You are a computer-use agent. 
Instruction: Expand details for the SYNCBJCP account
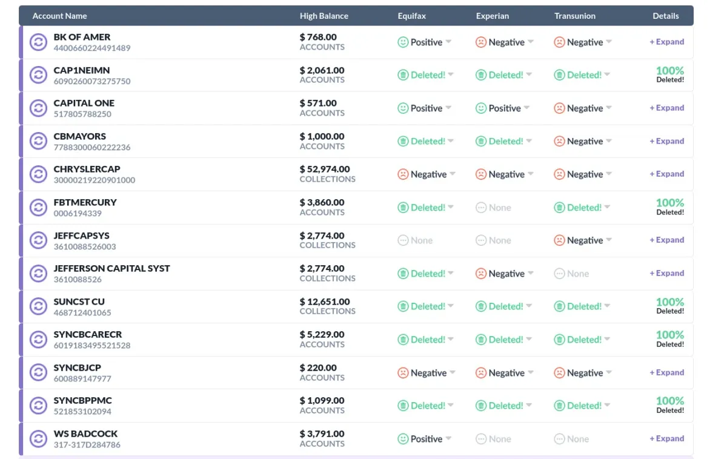pyautogui.click(x=666, y=372)
